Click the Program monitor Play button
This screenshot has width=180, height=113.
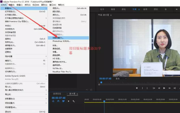click(x=164, y=88)
